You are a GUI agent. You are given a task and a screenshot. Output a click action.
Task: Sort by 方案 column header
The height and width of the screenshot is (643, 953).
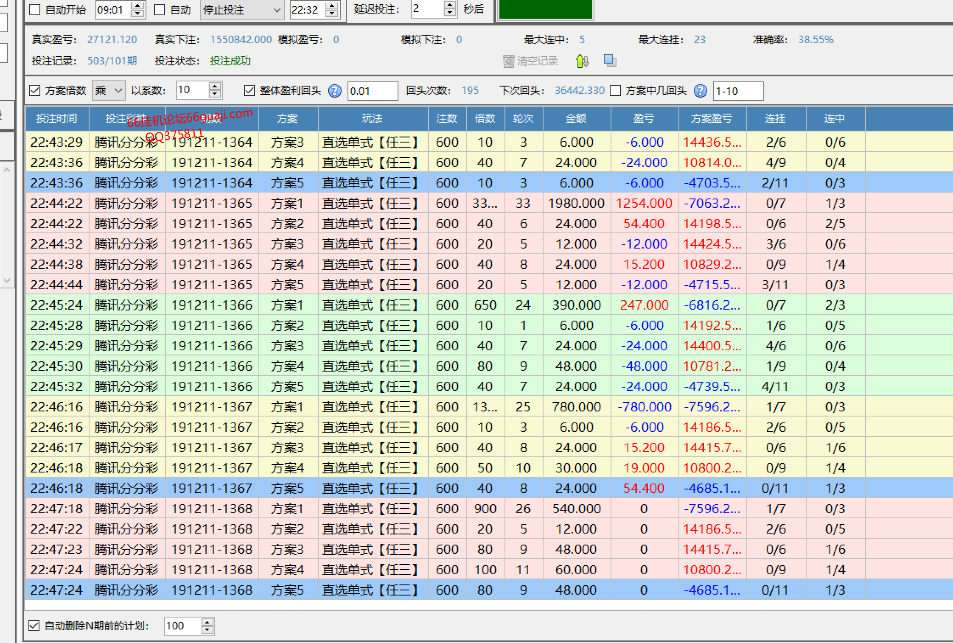(x=288, y=119)
